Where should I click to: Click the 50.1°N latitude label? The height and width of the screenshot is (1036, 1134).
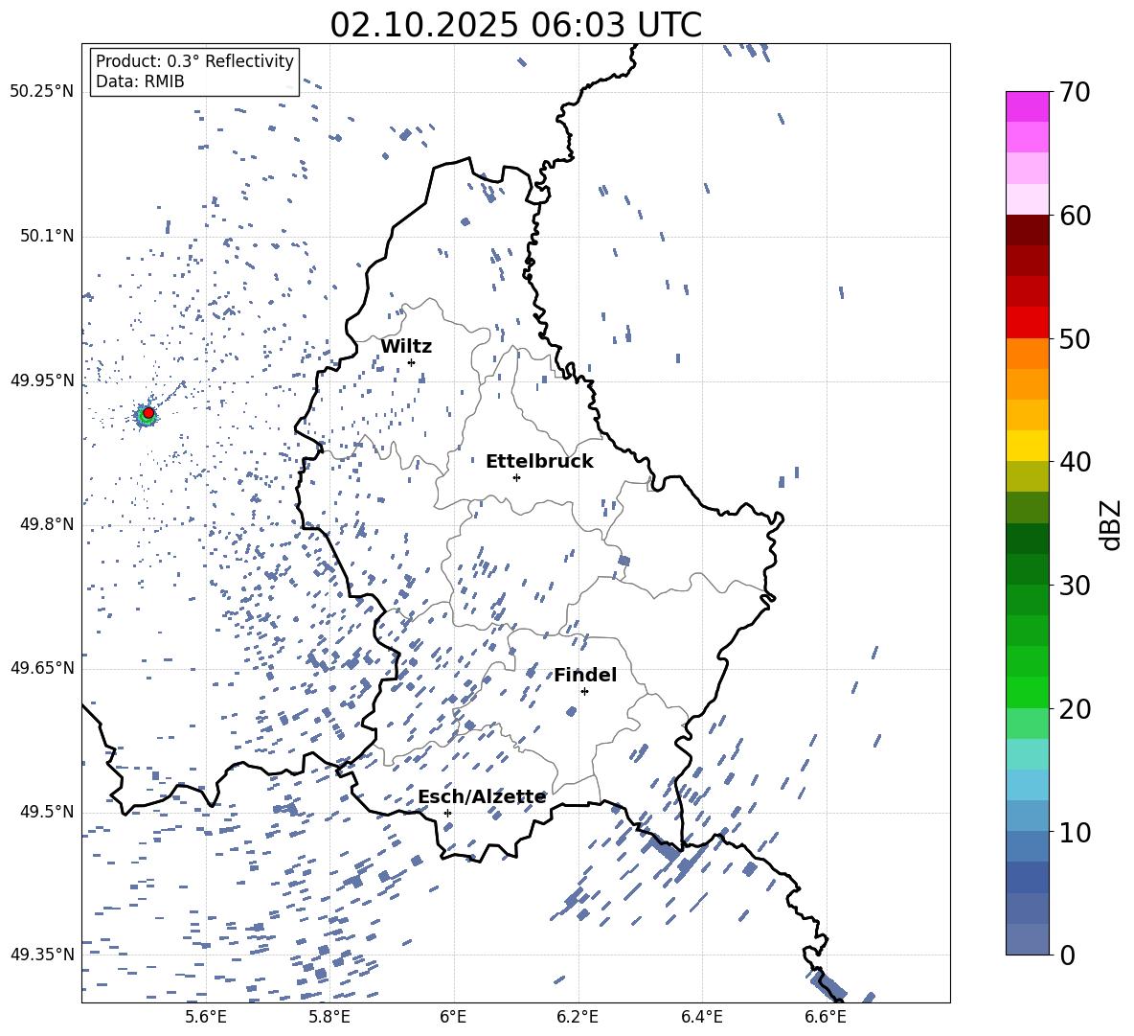pyautogui.click(x=47, y=237)
